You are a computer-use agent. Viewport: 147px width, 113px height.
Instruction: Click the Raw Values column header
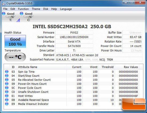(x=127, y=67)
